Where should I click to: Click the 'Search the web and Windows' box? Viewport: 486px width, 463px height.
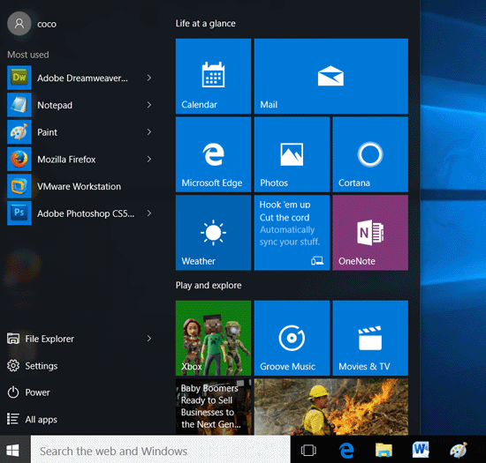tap(161, 450)
